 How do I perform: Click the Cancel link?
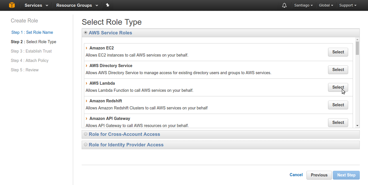point(296,175)
